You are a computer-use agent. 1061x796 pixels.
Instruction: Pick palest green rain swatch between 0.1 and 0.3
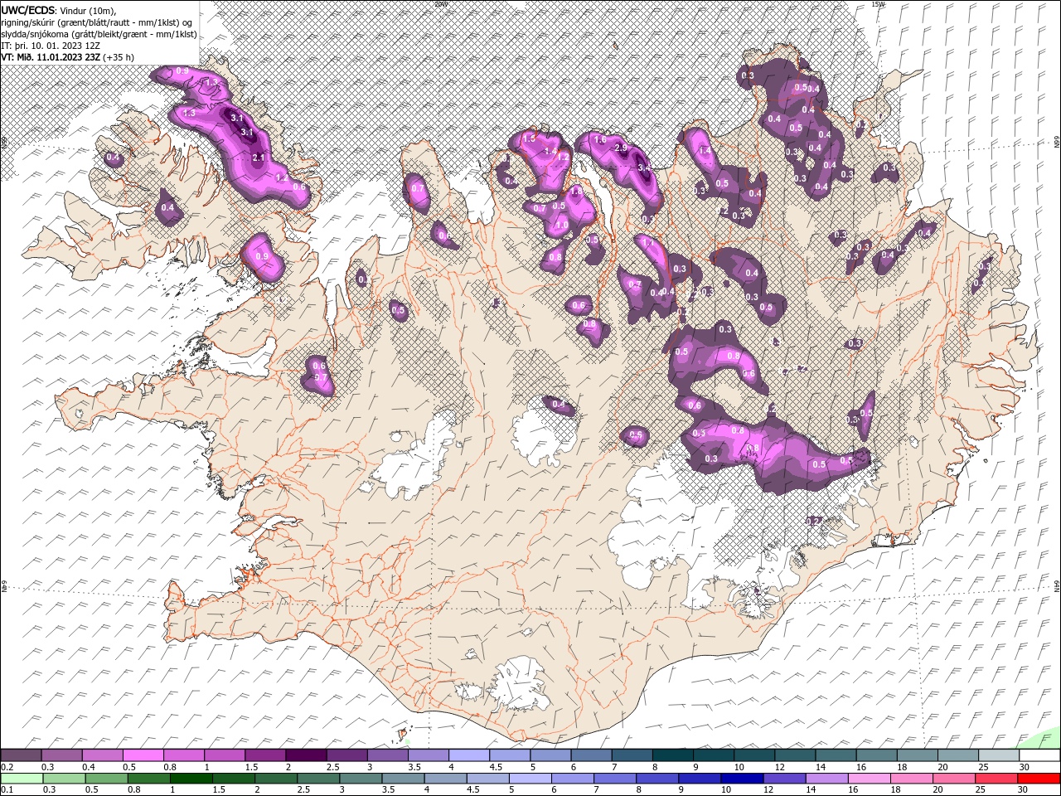[22, 778]
